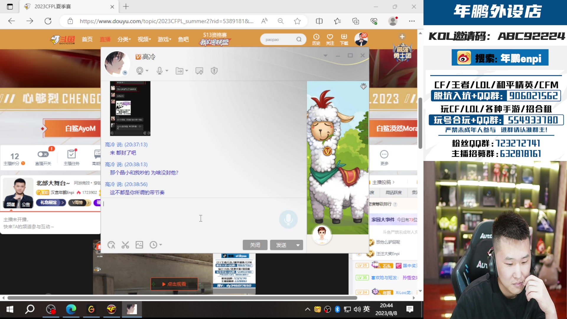Open the remote desktop icon in QQ chat

point(199,71)
